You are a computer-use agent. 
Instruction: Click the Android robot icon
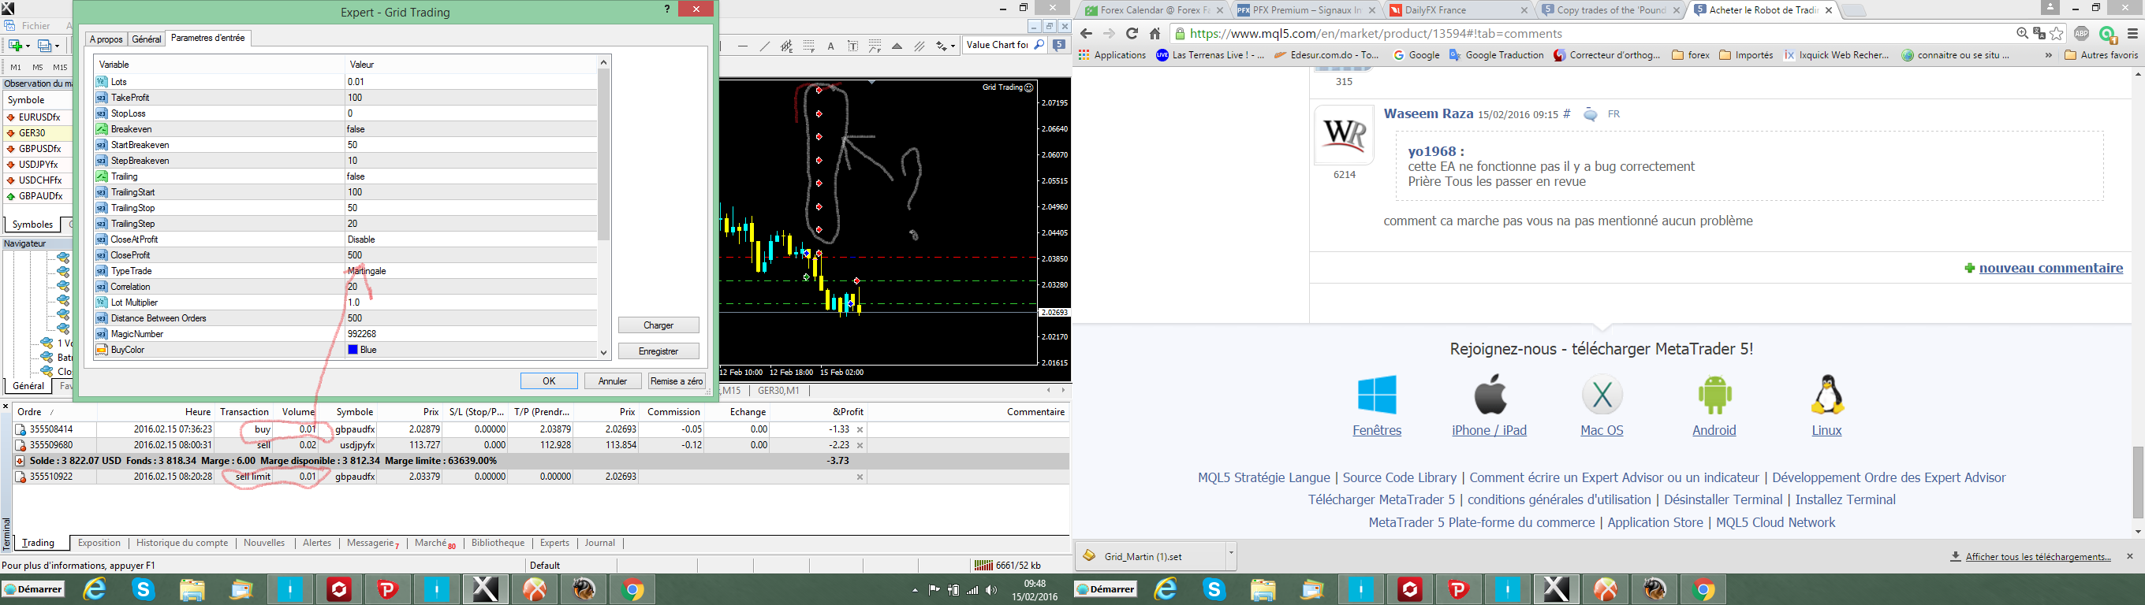[x=1714, y=395]
